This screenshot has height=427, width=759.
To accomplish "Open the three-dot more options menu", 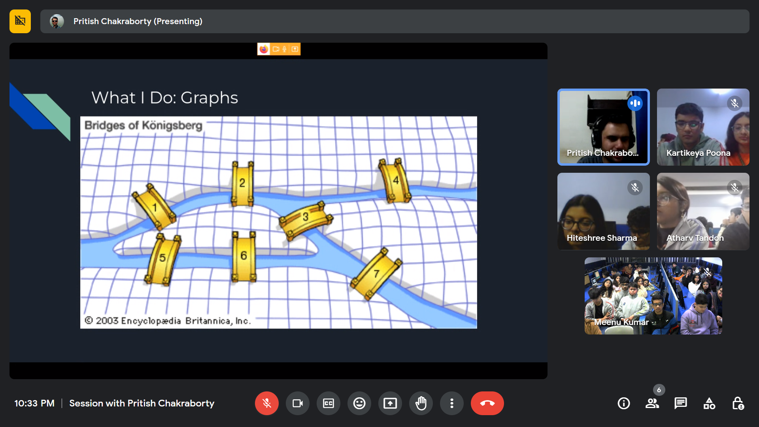I will 452,403.
